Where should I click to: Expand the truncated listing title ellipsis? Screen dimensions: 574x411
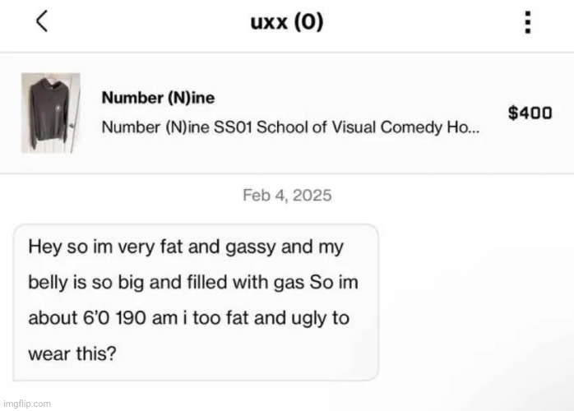pos(475,129)
